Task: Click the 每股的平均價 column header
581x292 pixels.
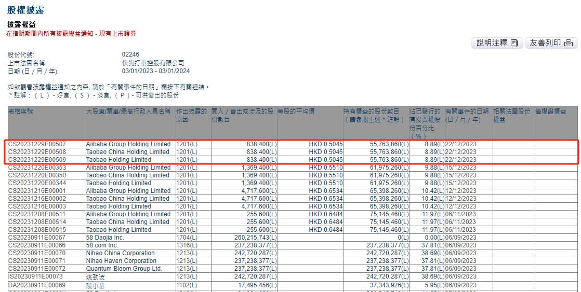Action: [x=296, y=112]
